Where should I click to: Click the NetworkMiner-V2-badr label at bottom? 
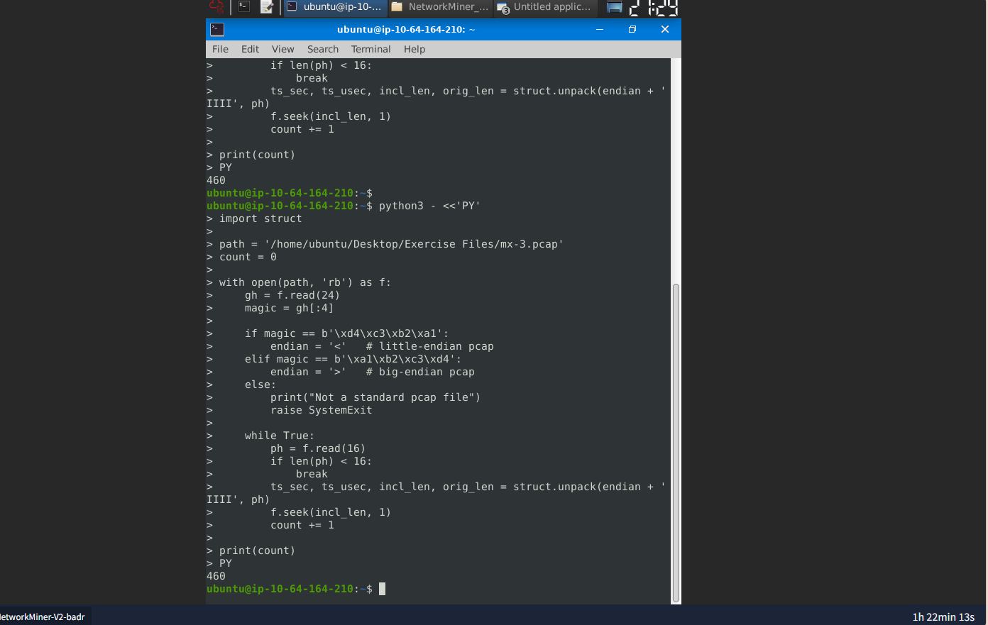pos(42,616)
